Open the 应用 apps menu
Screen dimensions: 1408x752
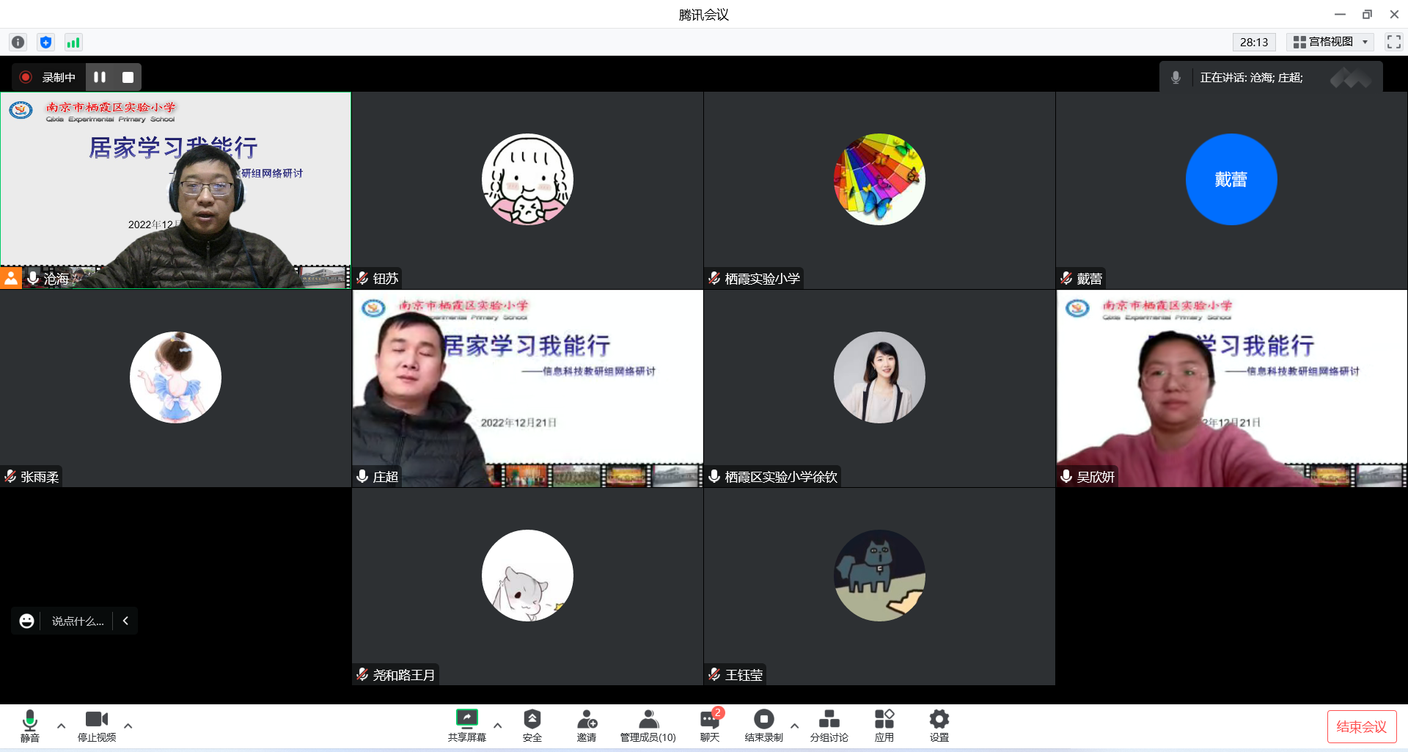884,726
